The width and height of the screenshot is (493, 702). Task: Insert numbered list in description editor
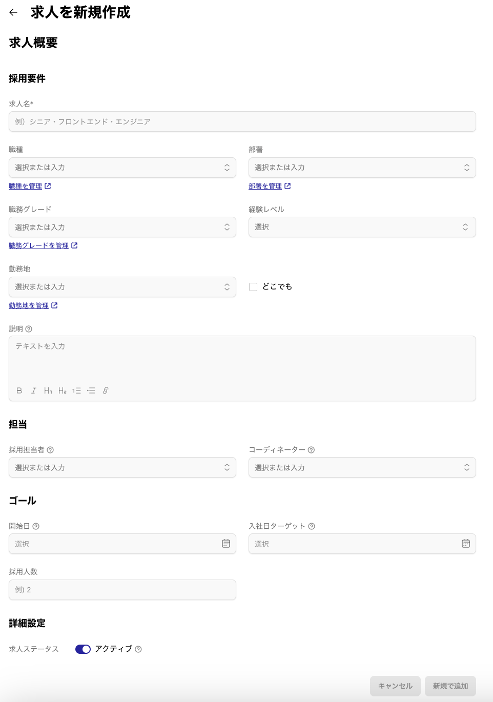pos(76,390)
